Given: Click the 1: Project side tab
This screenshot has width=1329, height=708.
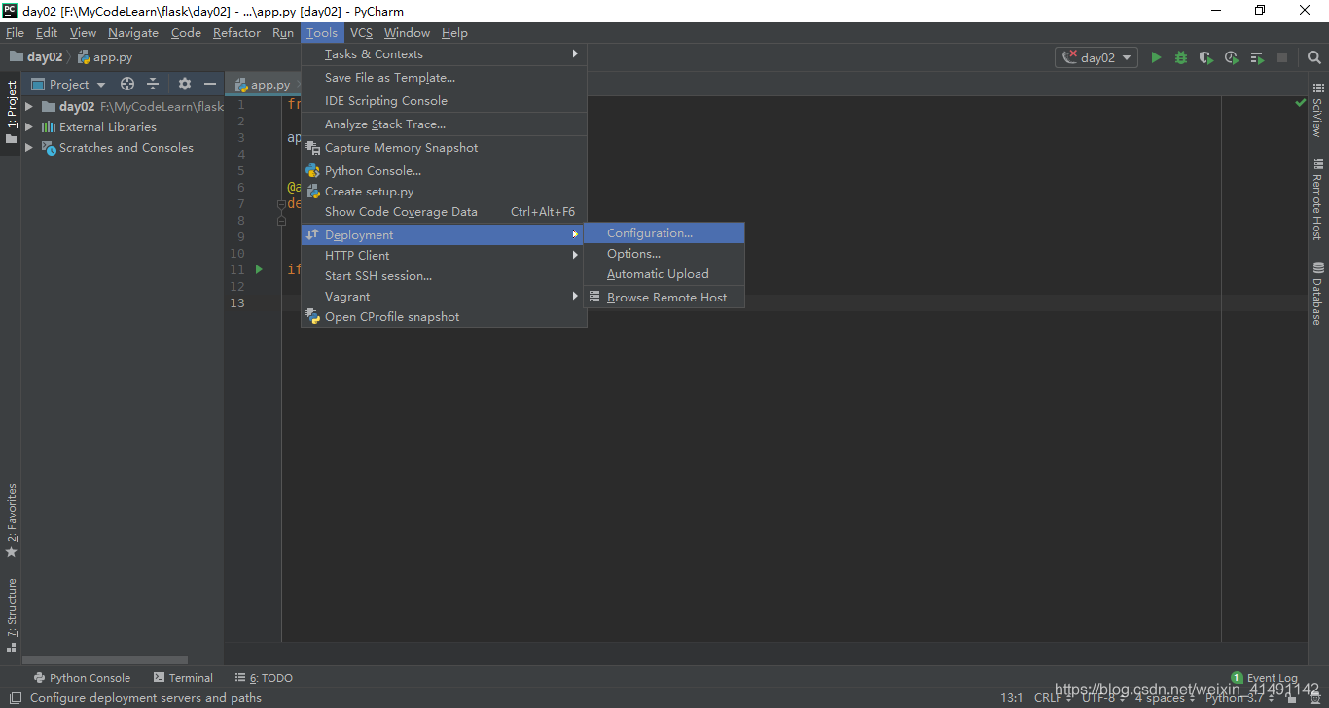Looking at the screenshot, I should [12, 112].
